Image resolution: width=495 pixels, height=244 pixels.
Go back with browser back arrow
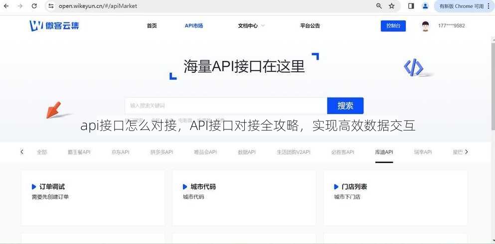6,6
